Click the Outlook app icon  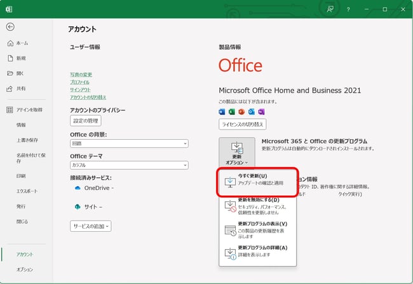click(x=252, y=112)
